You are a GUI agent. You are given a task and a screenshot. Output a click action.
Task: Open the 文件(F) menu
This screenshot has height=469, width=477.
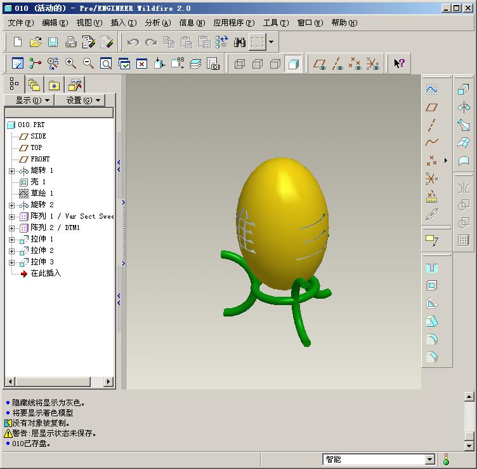pyautogui.click(x=21, y=23)
